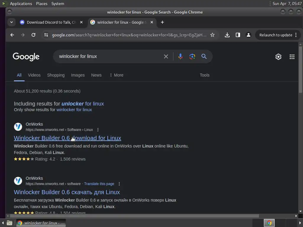Click Translate this page link
303x227 pixels.
[99, 184]
